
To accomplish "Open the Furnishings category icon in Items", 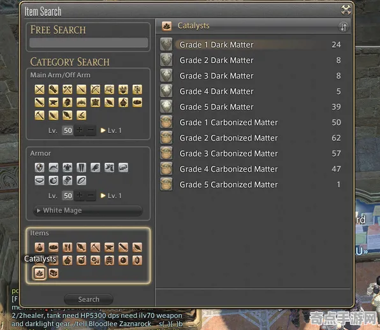I will 109,260.
